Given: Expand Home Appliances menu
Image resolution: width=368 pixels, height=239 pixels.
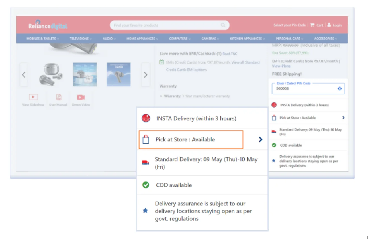Looking at the screenshot, I should pyautogui.click(x=142, y=39).
